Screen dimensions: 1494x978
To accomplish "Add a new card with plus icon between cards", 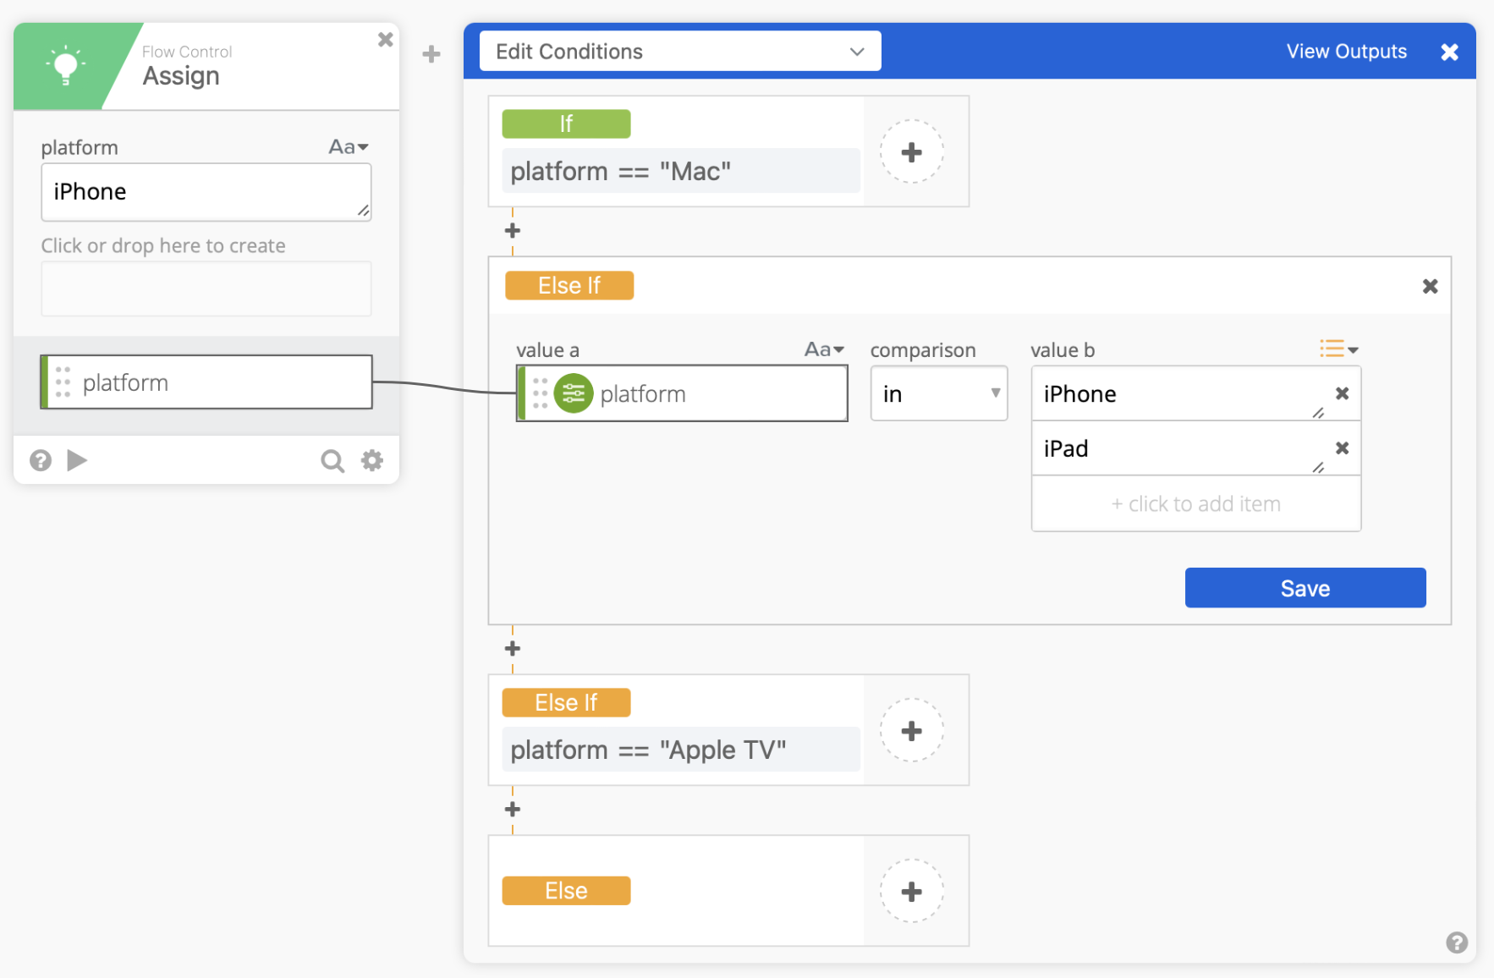I will 431,54.
